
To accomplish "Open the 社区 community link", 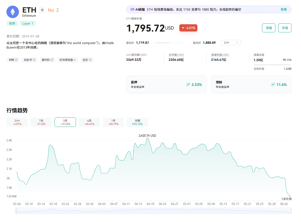I will (87, 60).
